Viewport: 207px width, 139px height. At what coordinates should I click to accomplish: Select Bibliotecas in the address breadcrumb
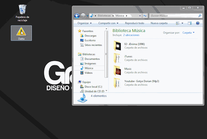104,16
